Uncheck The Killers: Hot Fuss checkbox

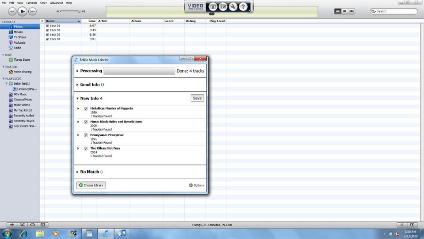click(x=86, y=148)
